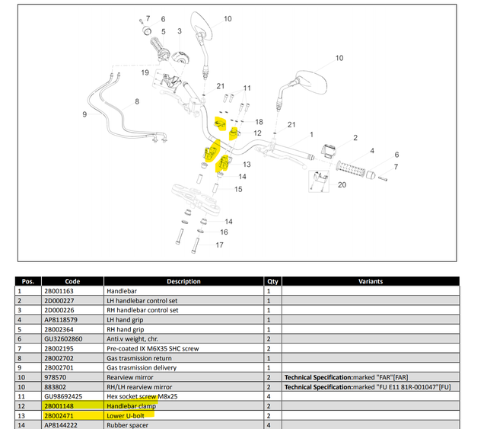The height and width of the screenshot is (429, 487).
Task: Select 'RH/LH rearview mirror' description
Action: point(139,387)
